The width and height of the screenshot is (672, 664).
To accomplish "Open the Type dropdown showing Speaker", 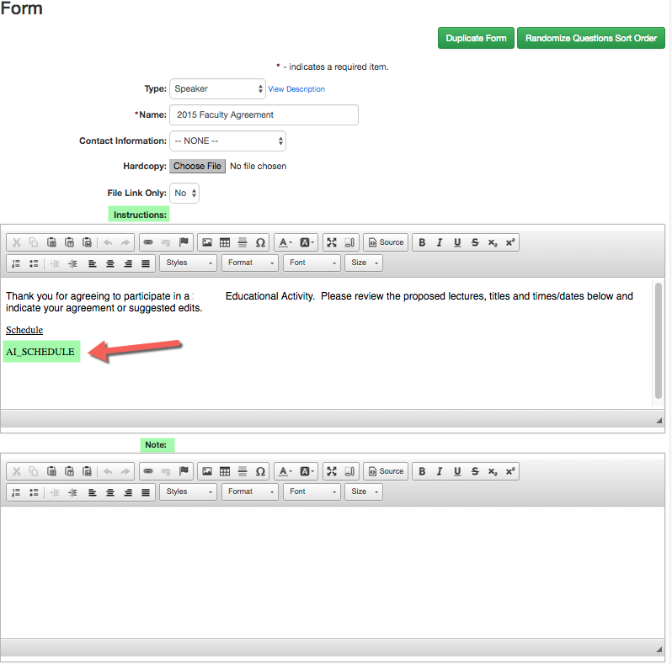I will pos(217,88).
